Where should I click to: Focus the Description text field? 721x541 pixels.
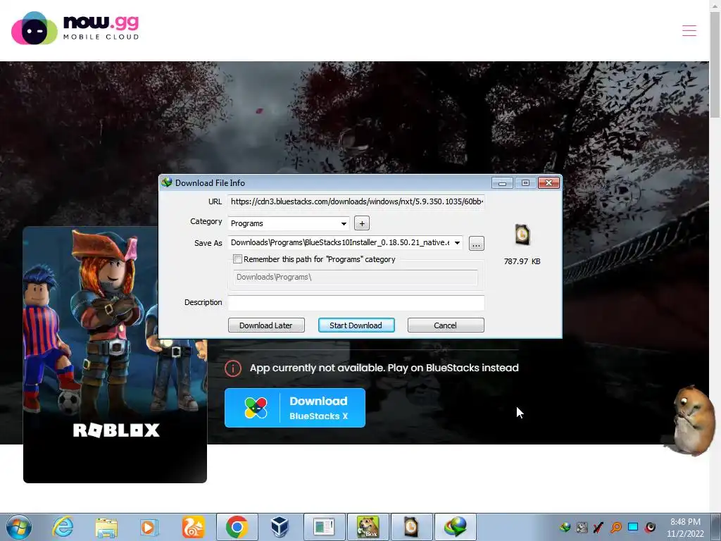(x=356, y=302)
